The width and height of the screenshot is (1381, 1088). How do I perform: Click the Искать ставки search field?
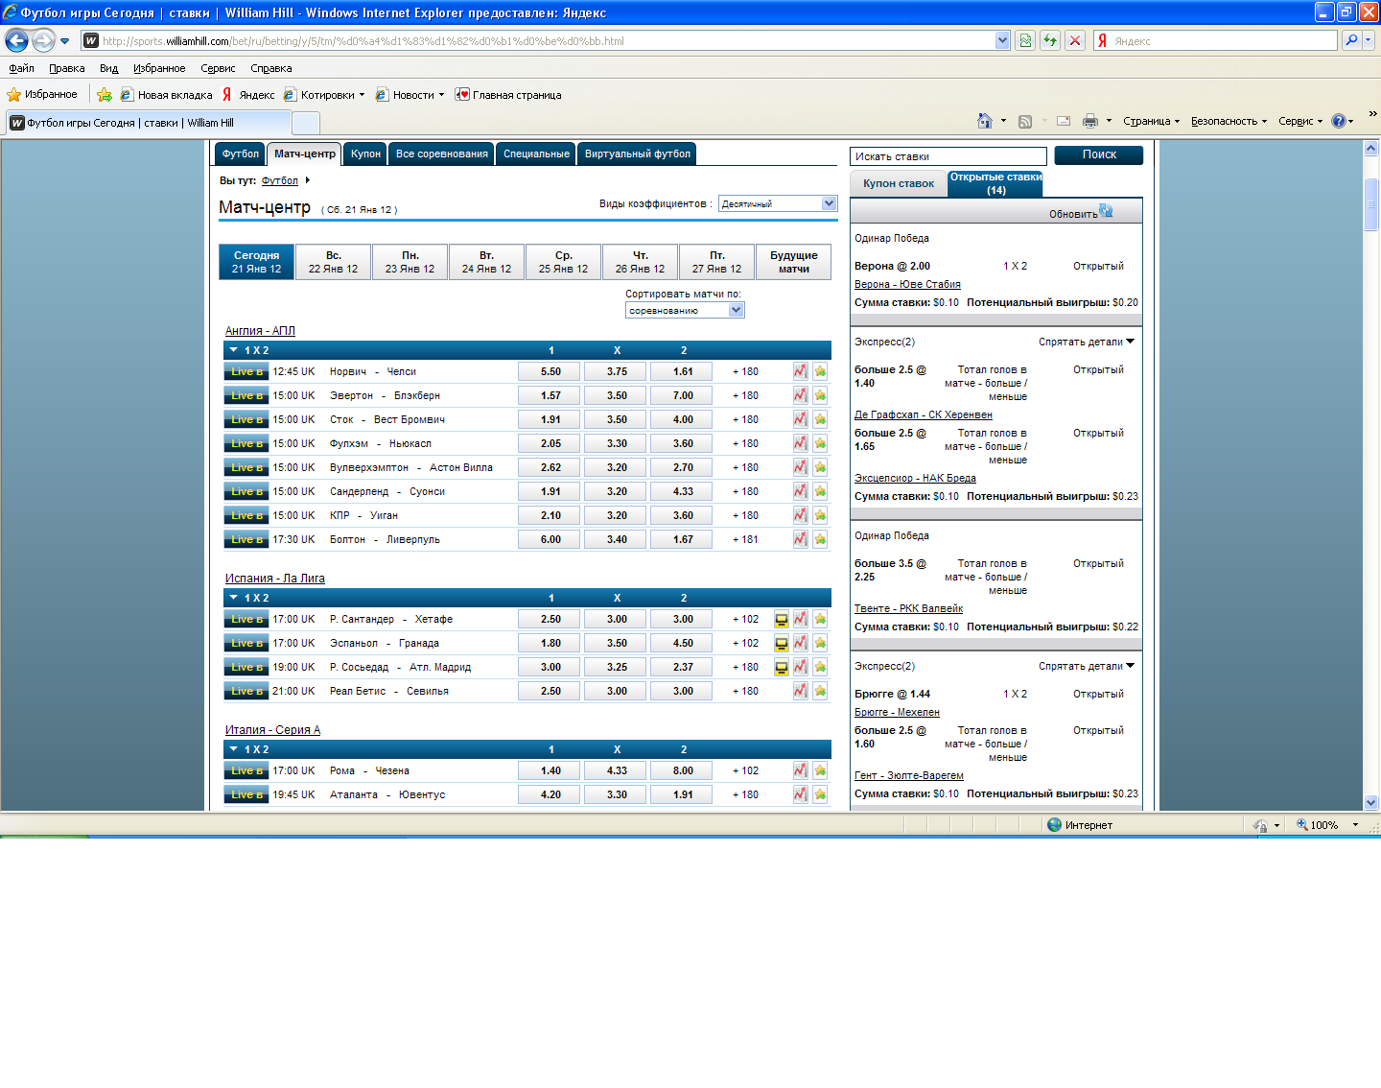[x=947, y=156]
